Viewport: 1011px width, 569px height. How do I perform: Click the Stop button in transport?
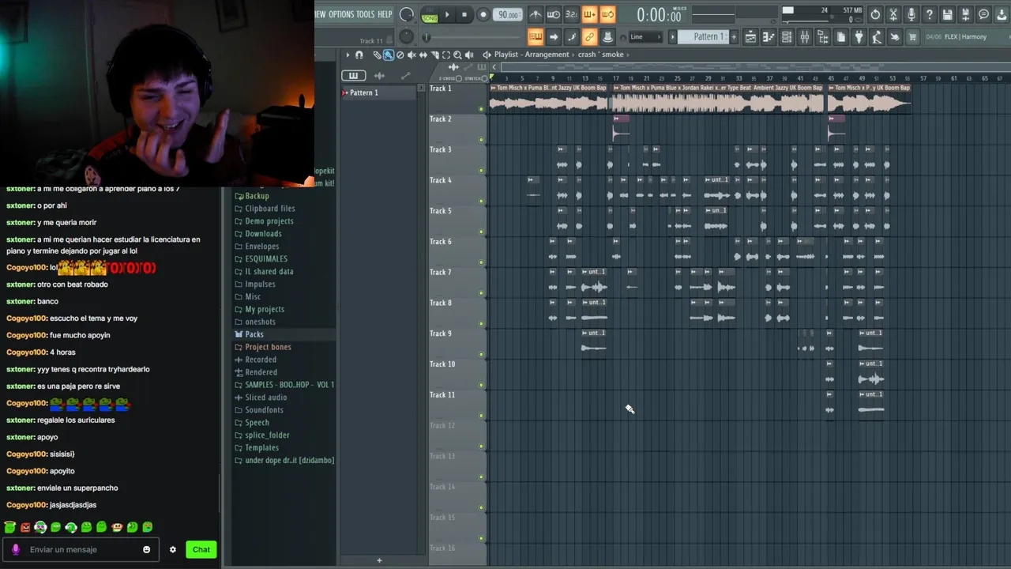(464, 14)
